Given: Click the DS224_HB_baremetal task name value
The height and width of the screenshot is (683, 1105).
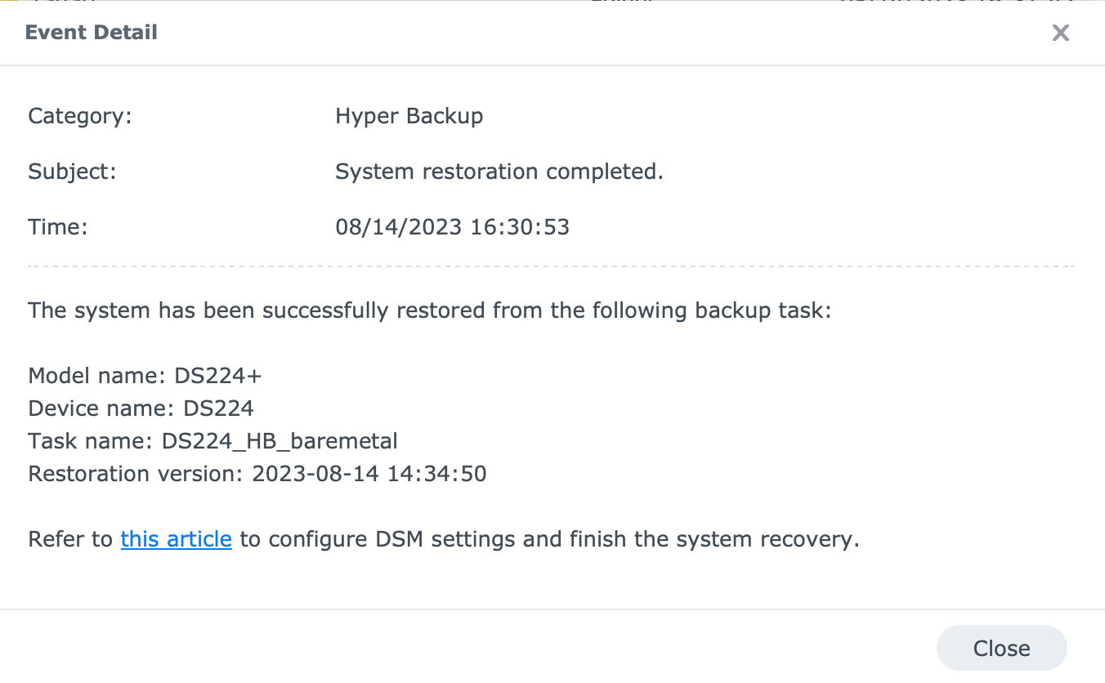Looking at the screenshot, I should [x=280, y=441].
